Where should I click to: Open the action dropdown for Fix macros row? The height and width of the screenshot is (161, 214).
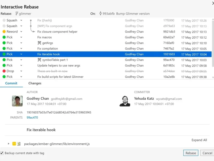point(21,37)
